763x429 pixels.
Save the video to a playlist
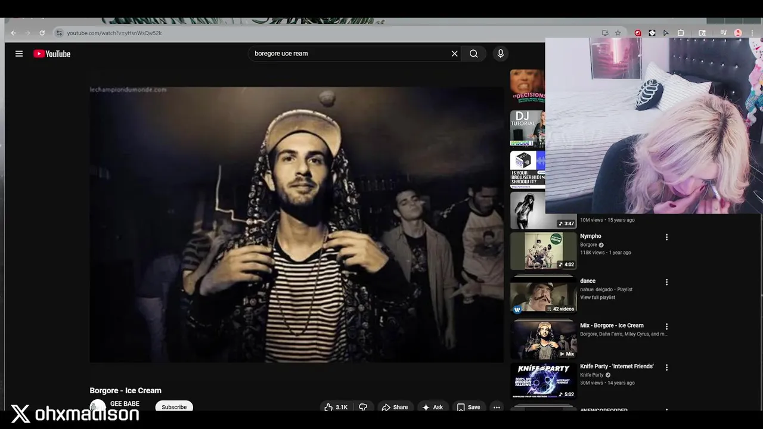(468, 407)
